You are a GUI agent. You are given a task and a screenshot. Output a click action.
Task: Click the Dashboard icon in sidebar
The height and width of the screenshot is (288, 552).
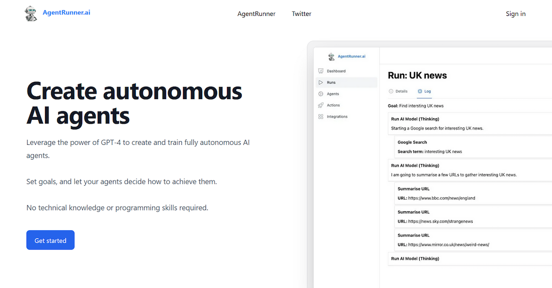[x=320, y=71]
